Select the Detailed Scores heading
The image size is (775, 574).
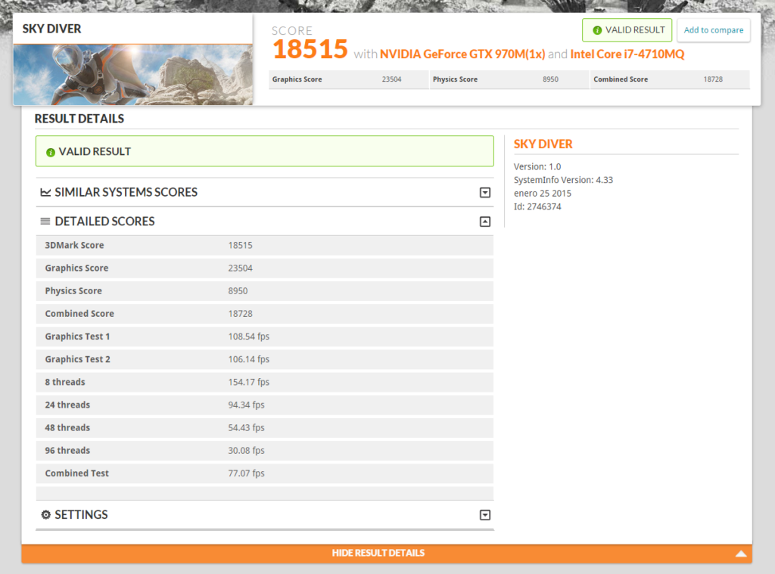(104, 222)
